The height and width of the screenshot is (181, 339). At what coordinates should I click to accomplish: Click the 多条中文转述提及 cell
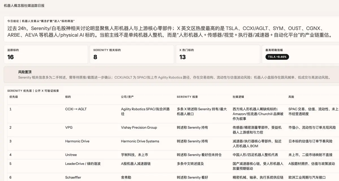(x=190, y=163)
